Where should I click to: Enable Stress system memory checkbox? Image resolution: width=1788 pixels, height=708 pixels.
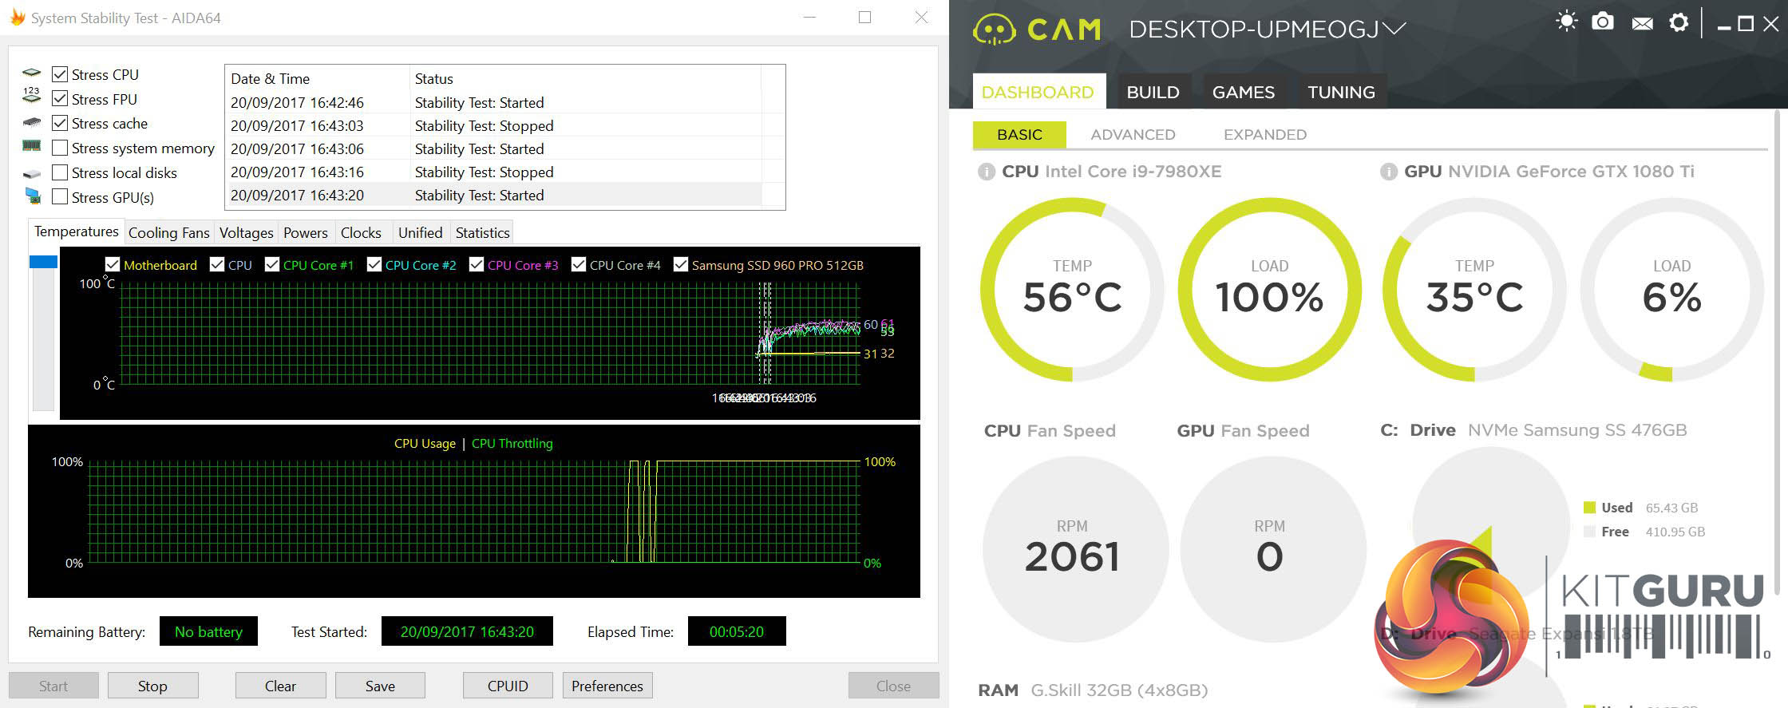pos(60,148)
